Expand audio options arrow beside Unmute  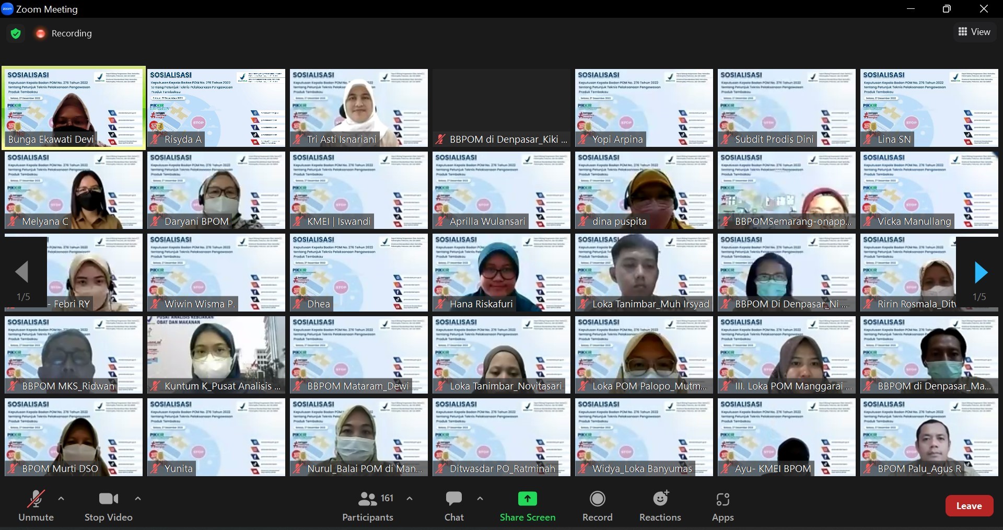61,499
